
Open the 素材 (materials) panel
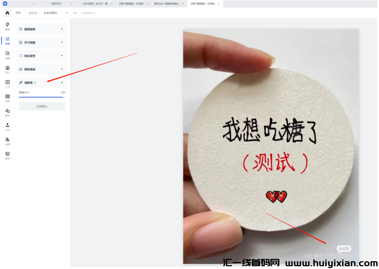pyautogui.click(x=7, y=112)
